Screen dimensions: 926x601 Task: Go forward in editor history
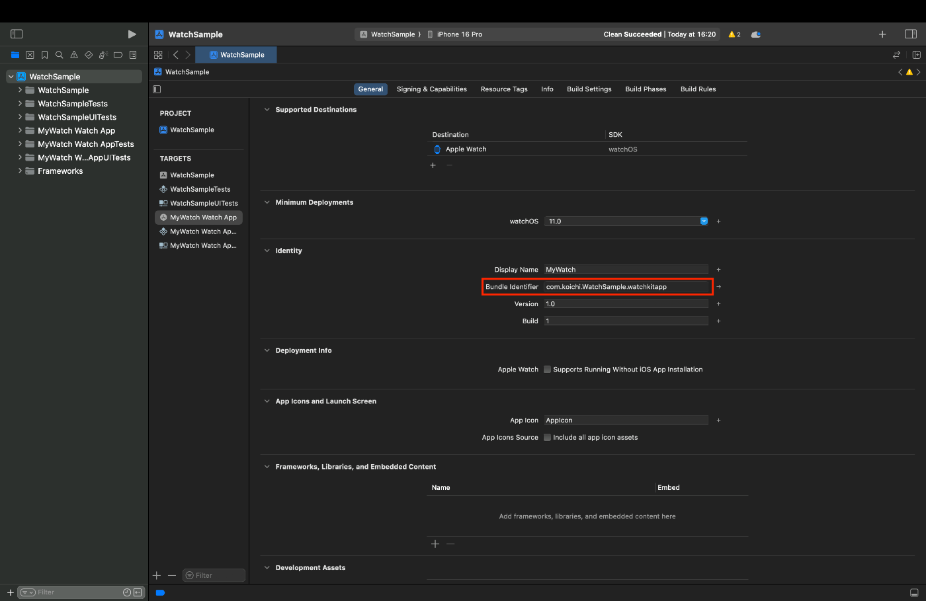click(188, 55)
